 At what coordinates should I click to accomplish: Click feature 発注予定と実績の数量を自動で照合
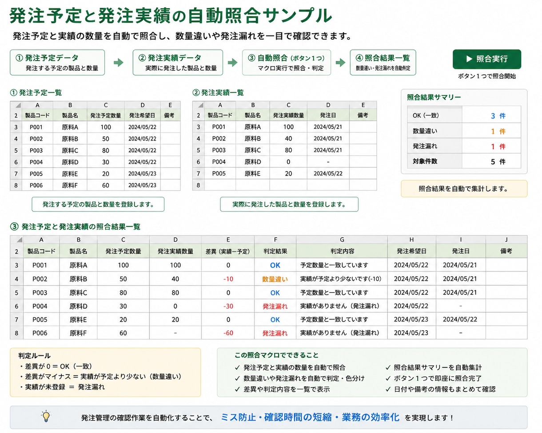click(x=290, y=367)
